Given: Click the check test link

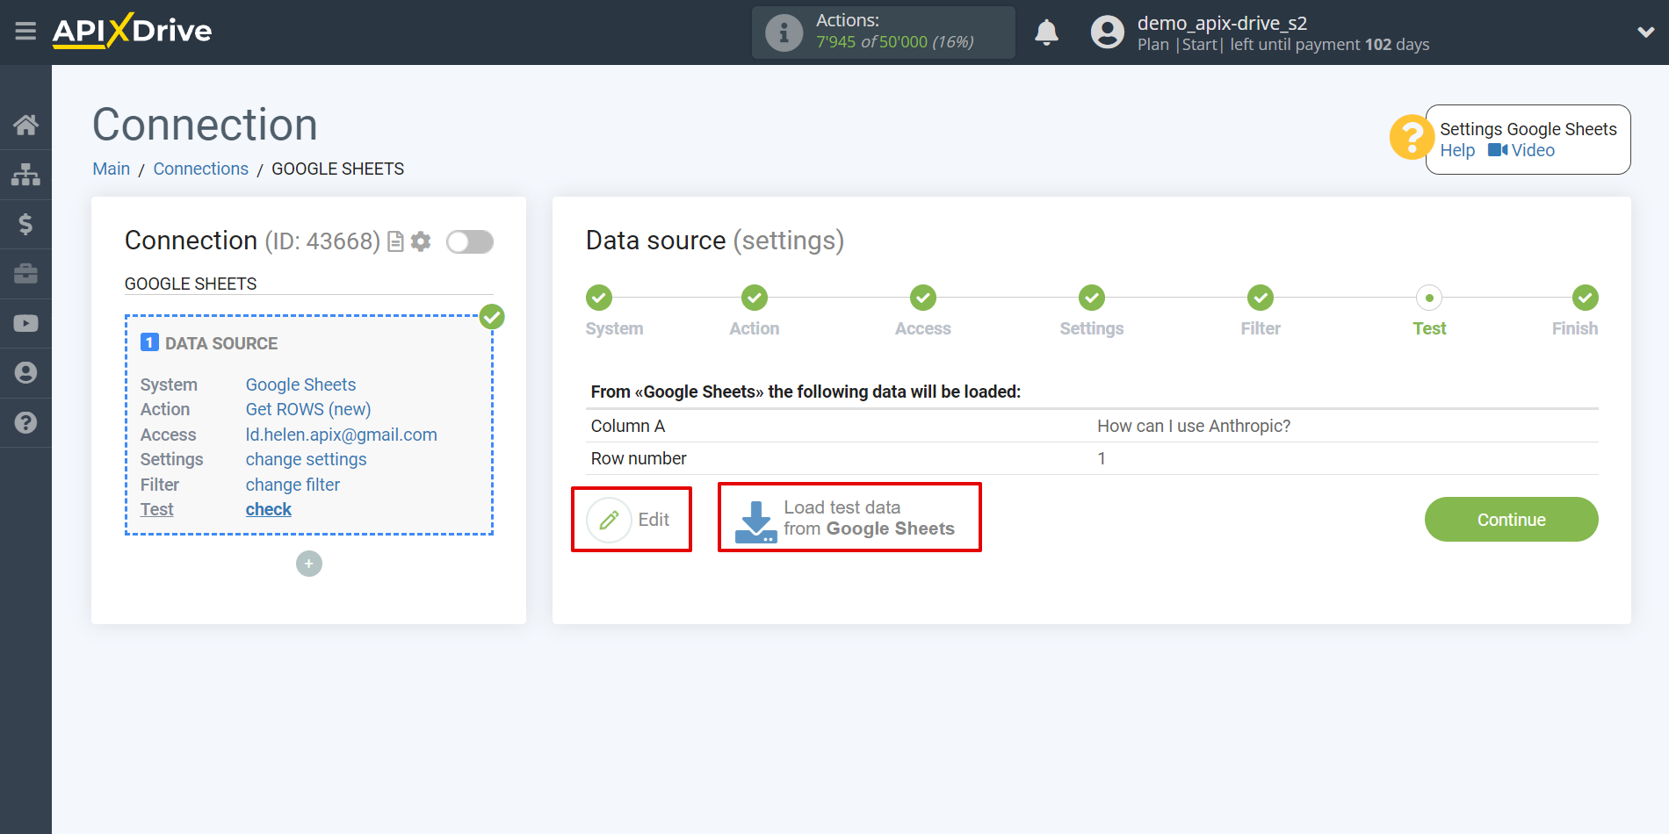Looking at the screenshot, I should 268,509.
